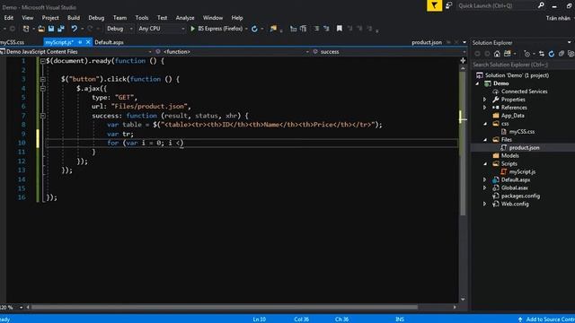This screenshot has width=575, height=323.
Task: Collapse the $.ajax outlining block
Action: click(x=43, y=88)
